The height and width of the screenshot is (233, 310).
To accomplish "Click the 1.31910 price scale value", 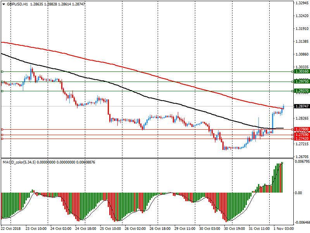I will point(302,29).
